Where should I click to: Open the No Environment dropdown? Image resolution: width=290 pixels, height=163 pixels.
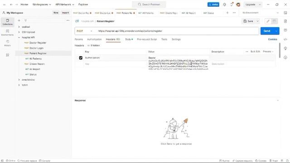click(x=261, y=13)
